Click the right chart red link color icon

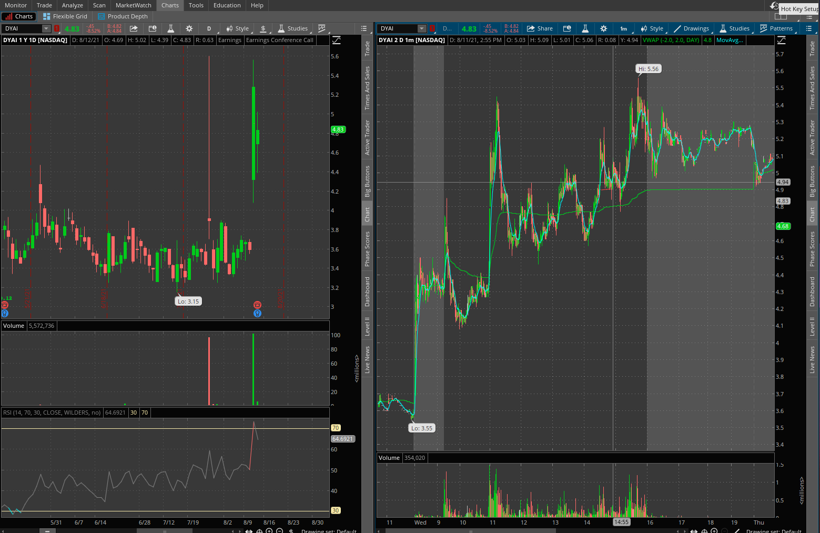point(432,28)
